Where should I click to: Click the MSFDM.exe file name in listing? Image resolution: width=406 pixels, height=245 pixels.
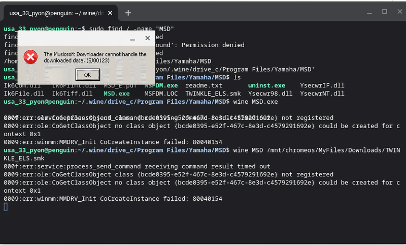click(161, 85)
